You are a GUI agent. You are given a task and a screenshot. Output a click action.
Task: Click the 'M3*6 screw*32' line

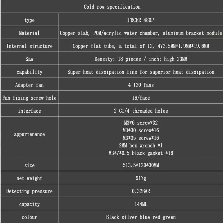coord(141,123)
